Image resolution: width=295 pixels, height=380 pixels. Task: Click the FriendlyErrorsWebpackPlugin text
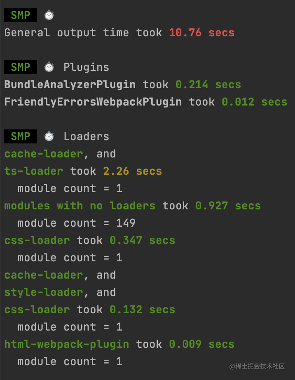93,102
